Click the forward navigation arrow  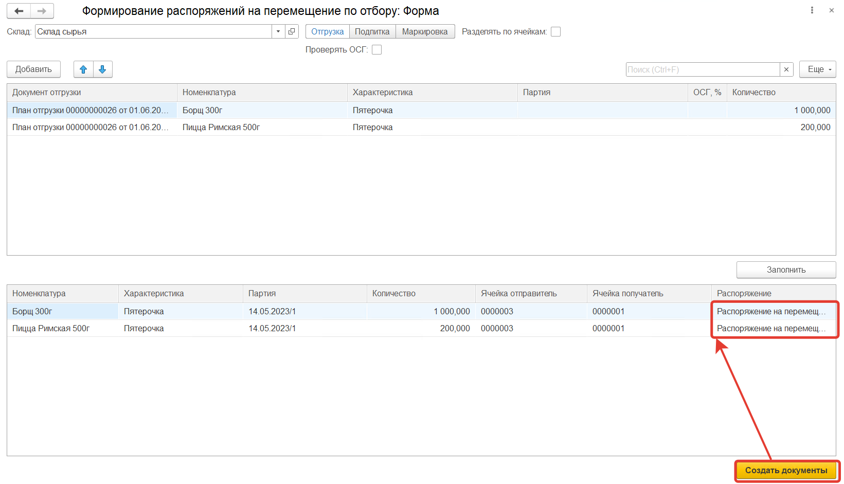[x=42, y=11]
